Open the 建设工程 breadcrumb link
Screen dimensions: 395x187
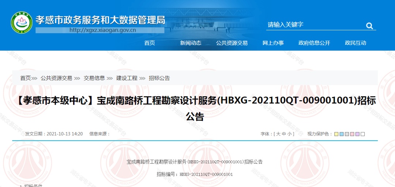pyautogui.click(x=127, y=78)
